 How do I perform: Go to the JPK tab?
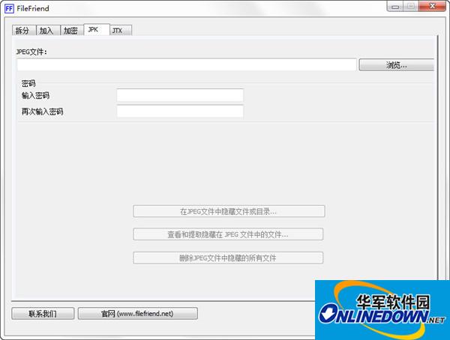[94, 29]
